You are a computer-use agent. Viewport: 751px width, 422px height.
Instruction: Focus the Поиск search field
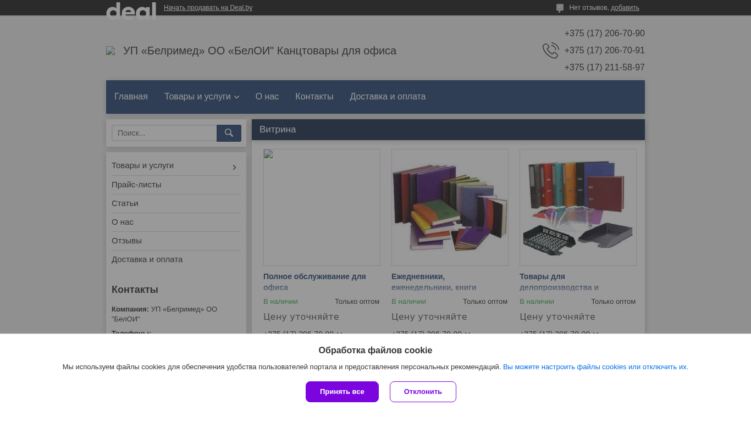point(164,133)
